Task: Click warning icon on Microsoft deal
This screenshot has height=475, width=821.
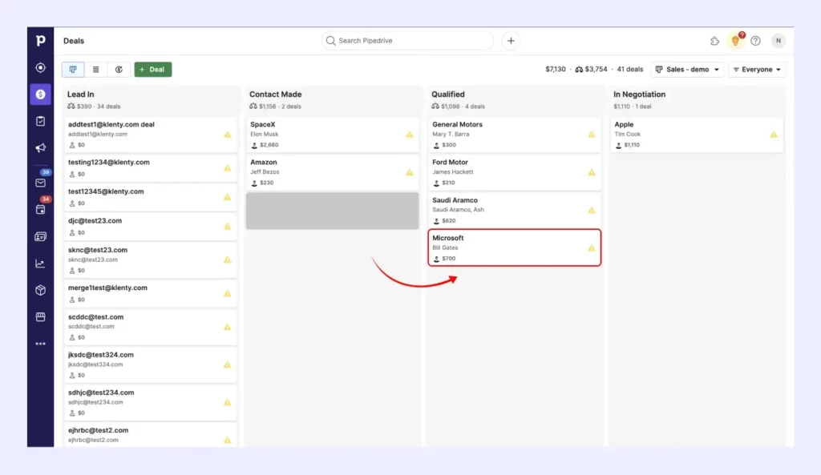Action: [x=592, y=248]
